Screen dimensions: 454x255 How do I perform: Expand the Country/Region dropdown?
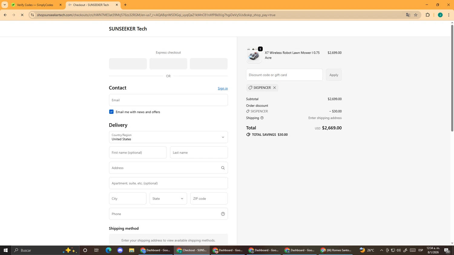click(x=168, y=137)
